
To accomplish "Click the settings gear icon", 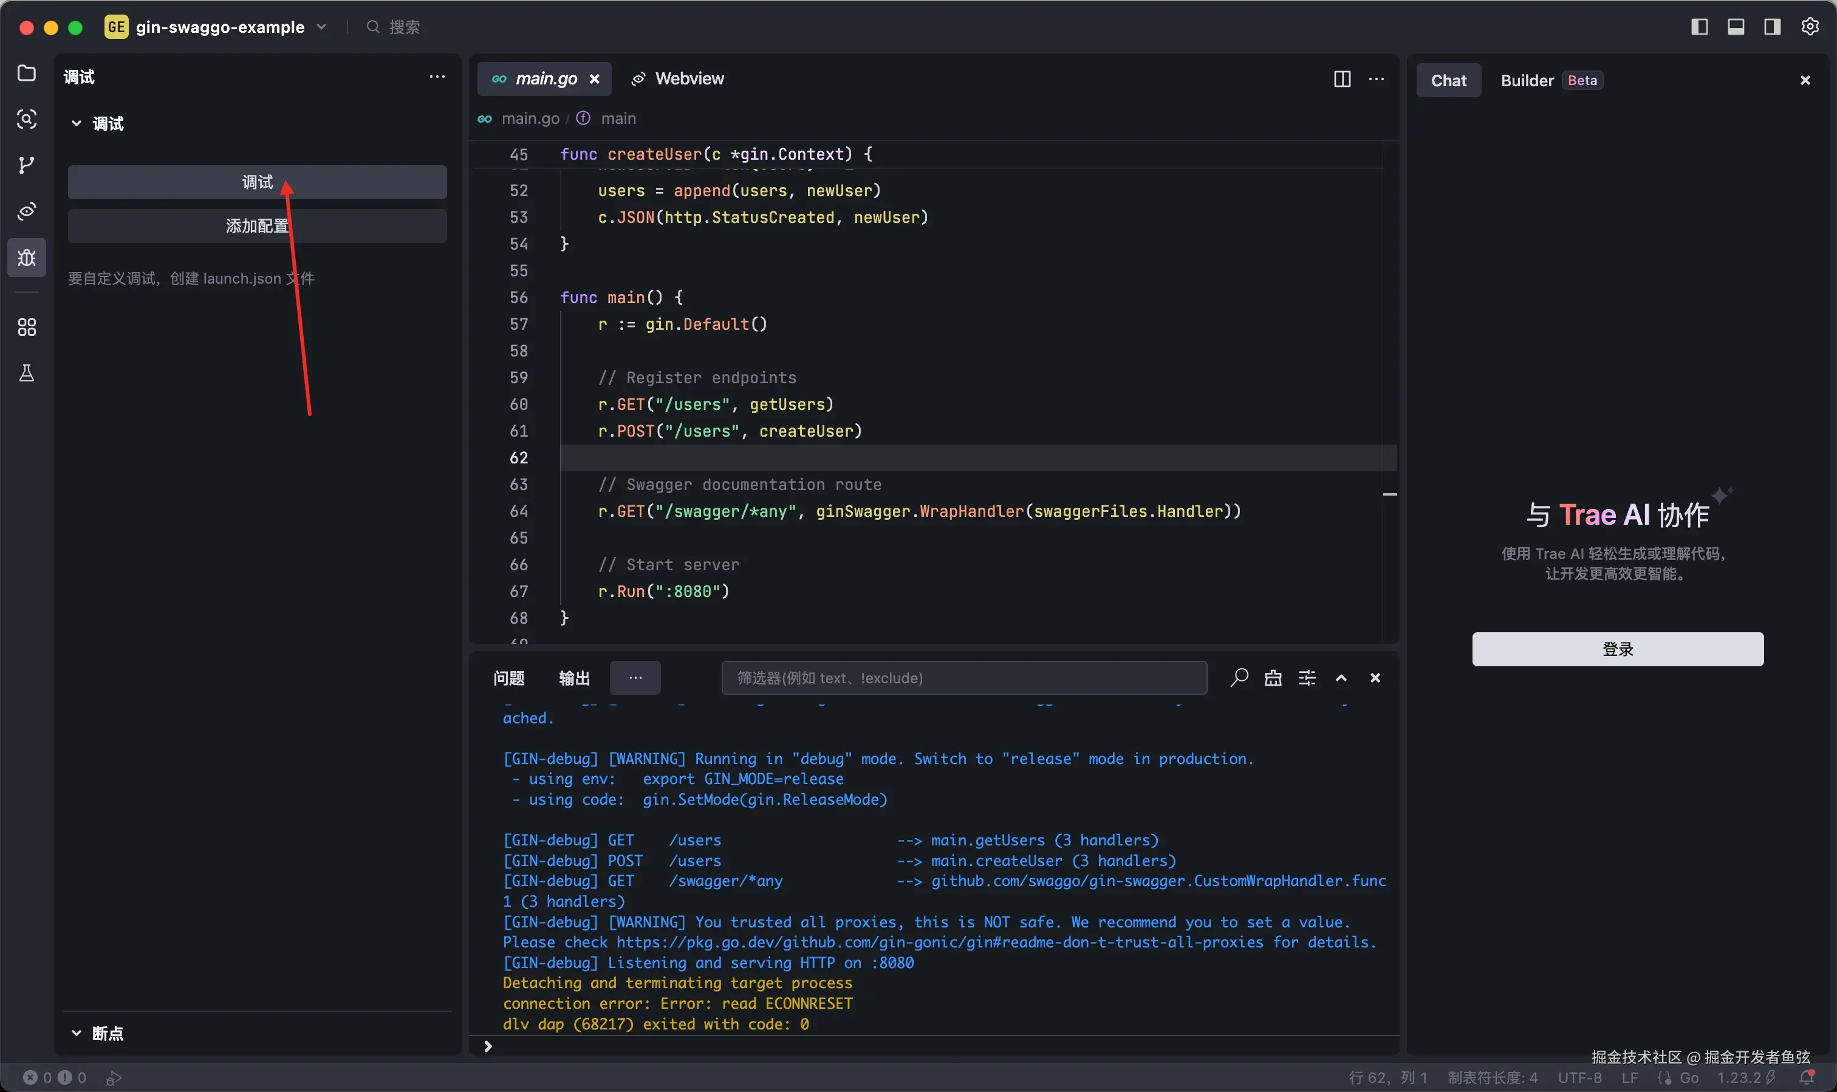I will [x=1810, y=27].
